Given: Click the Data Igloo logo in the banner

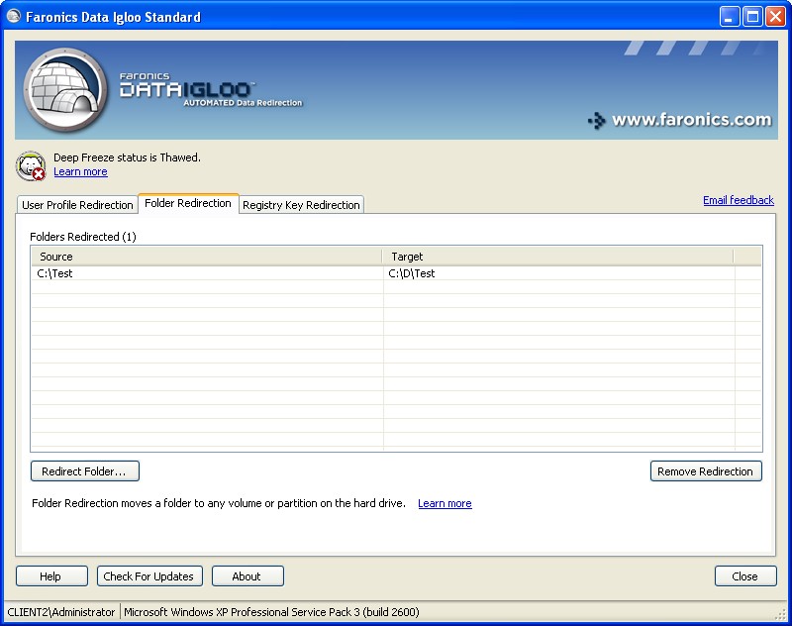Looking at the screenshot, I should 65,90.
